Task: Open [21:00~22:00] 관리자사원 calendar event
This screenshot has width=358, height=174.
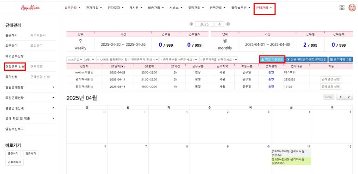Action: point(291,161)
